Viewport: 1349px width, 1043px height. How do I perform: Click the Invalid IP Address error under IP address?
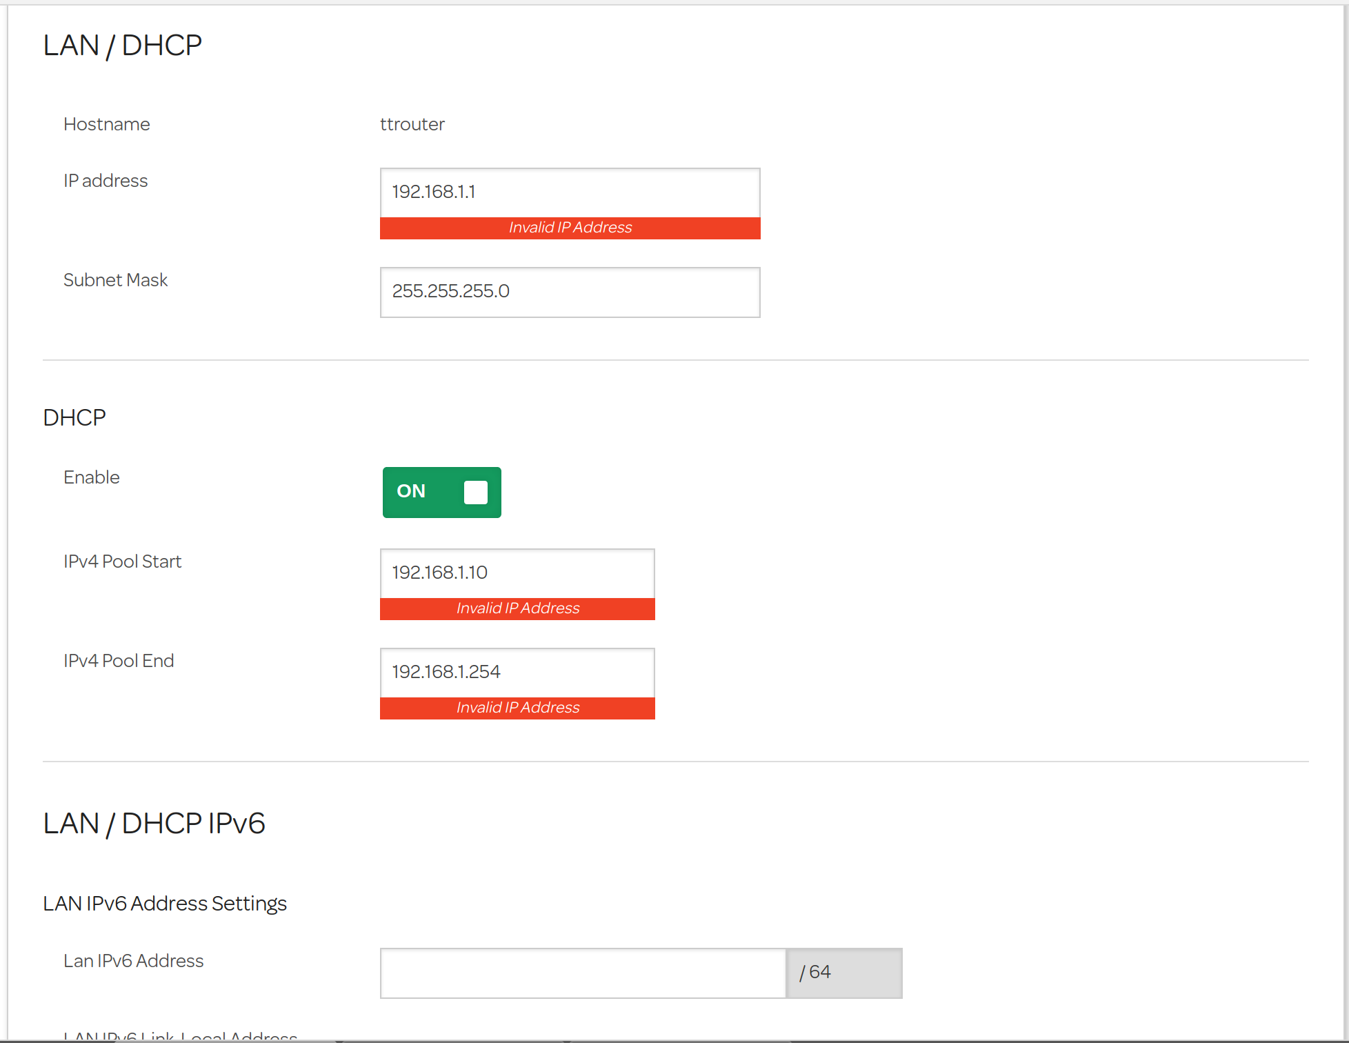pyautogui.click(x=570, y=228)
